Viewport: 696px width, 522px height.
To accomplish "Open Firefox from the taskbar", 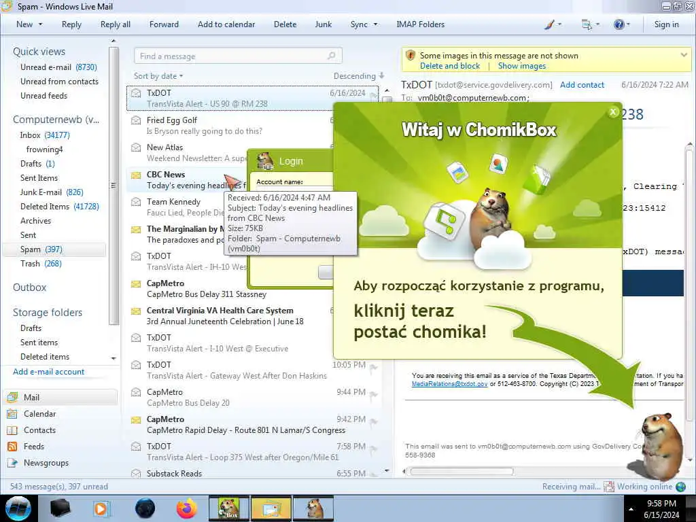I will click(x=187, y=508).
